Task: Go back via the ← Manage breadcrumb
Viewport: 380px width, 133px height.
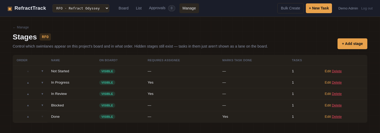Action: pos(21,27)
